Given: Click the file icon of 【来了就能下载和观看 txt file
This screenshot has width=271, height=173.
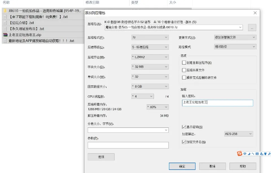Looking at the screenshot, I should (5, 17).
